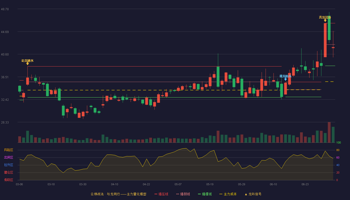Click the 03-06 date label
The width and height of the screenshot is (350, 200).
tap(19, 184)
